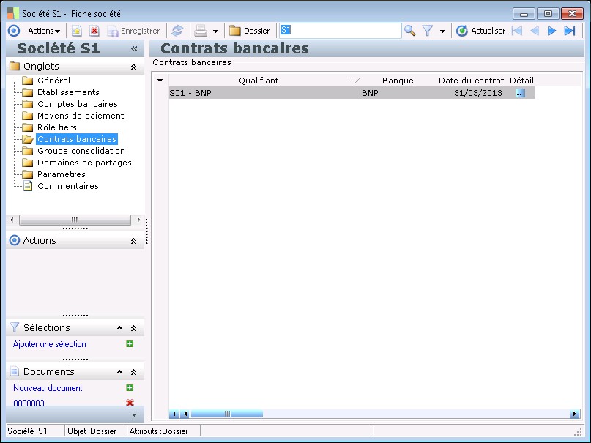Open the Comptes bancaires tab item
This screenshot has width=591, height=443.
[77, 104]
